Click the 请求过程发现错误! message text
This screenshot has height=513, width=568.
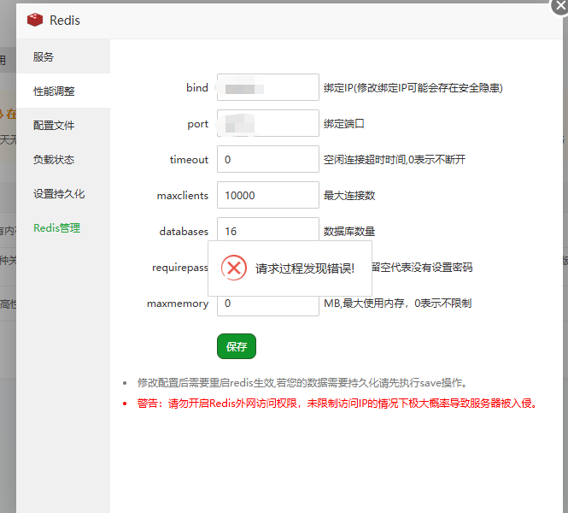click(x=305, y=268)
